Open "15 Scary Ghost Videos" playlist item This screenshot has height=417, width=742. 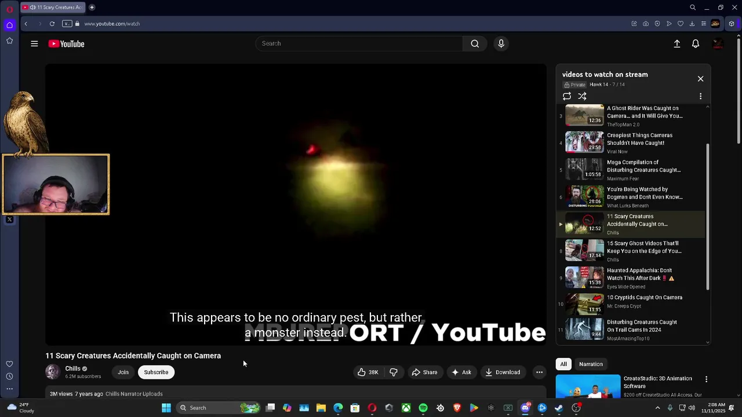pyautogui.click(x=631, y=251)
